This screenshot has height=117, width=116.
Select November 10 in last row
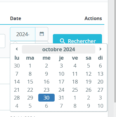101,106
